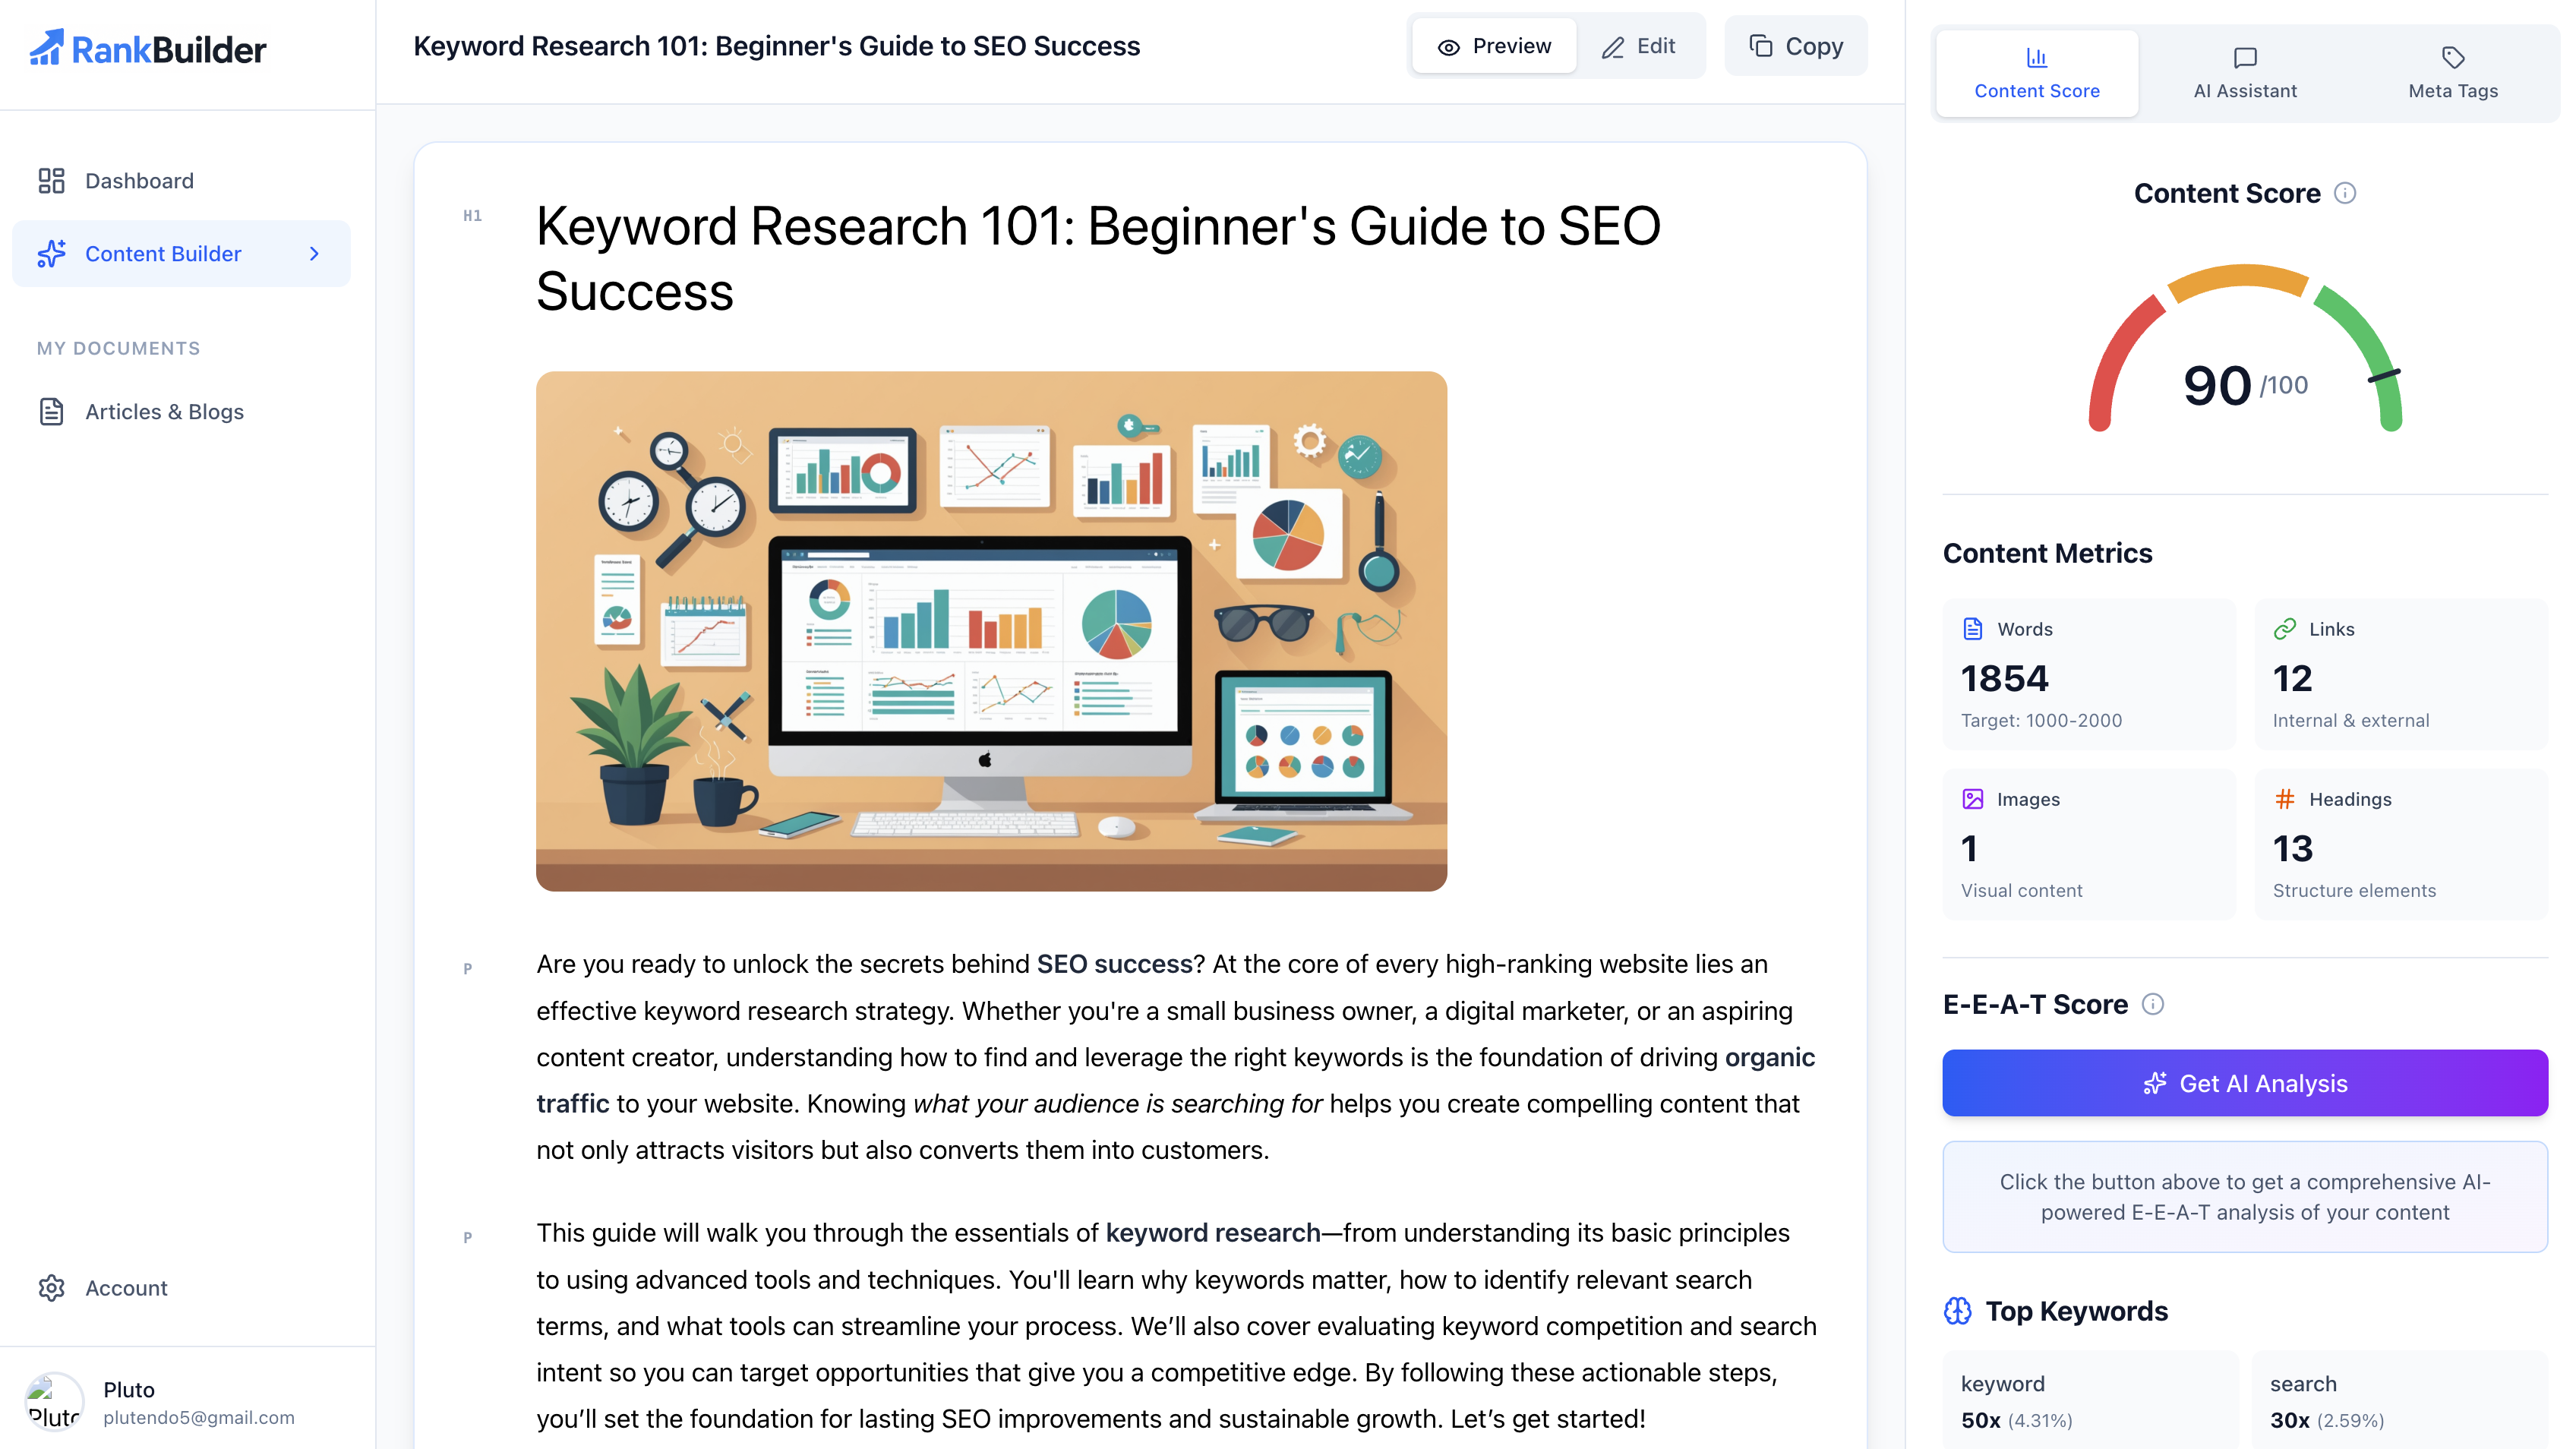2576x1449 pixels.
Task: Click the RankBuilder logo icon
Action: coord(46,47)
